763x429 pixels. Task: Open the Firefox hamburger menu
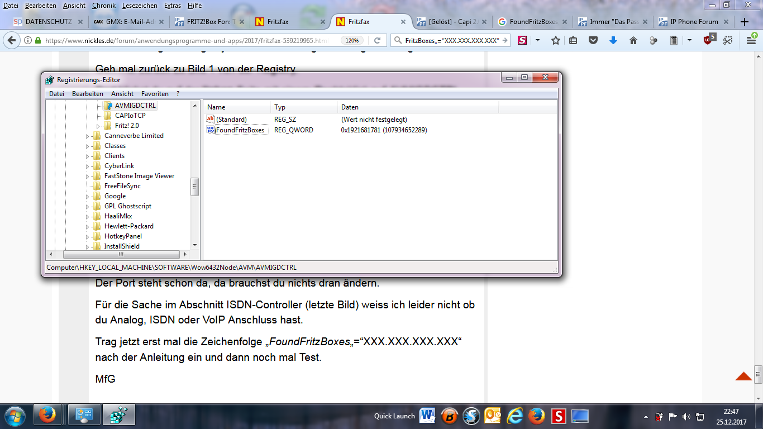click(751, 40)
